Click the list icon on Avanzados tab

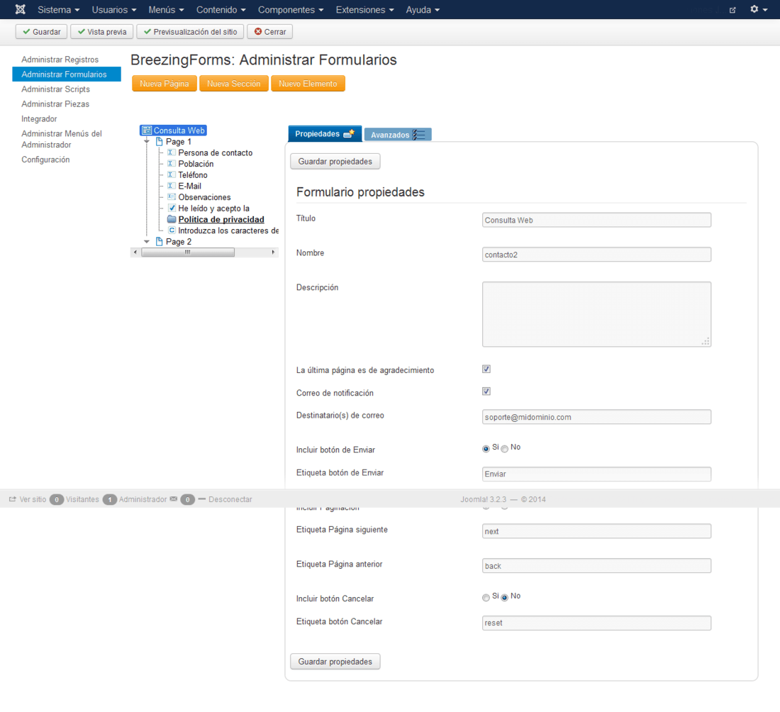(x=419, y=134)
